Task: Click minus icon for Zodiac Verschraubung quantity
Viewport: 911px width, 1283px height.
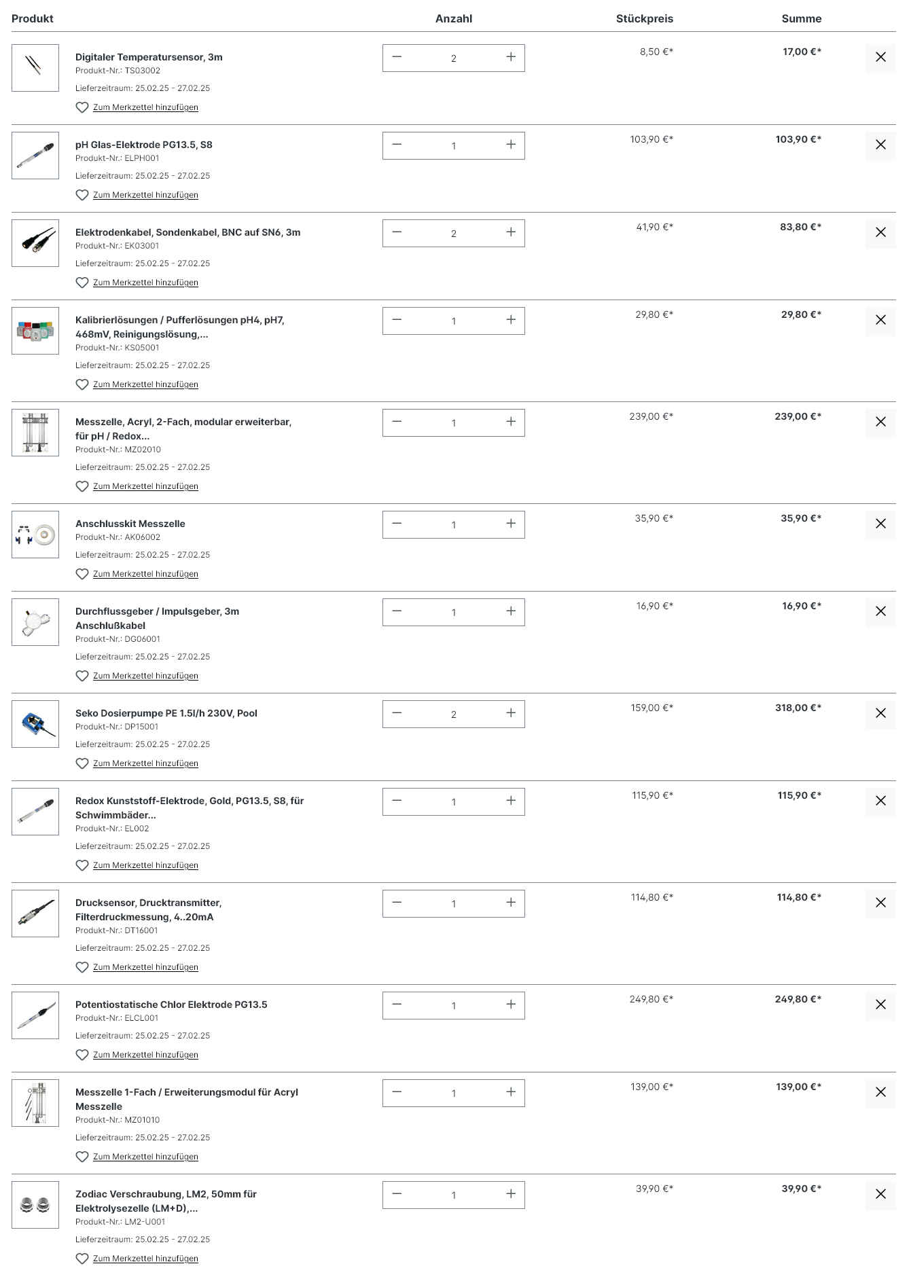Action: click(397, 1194)
